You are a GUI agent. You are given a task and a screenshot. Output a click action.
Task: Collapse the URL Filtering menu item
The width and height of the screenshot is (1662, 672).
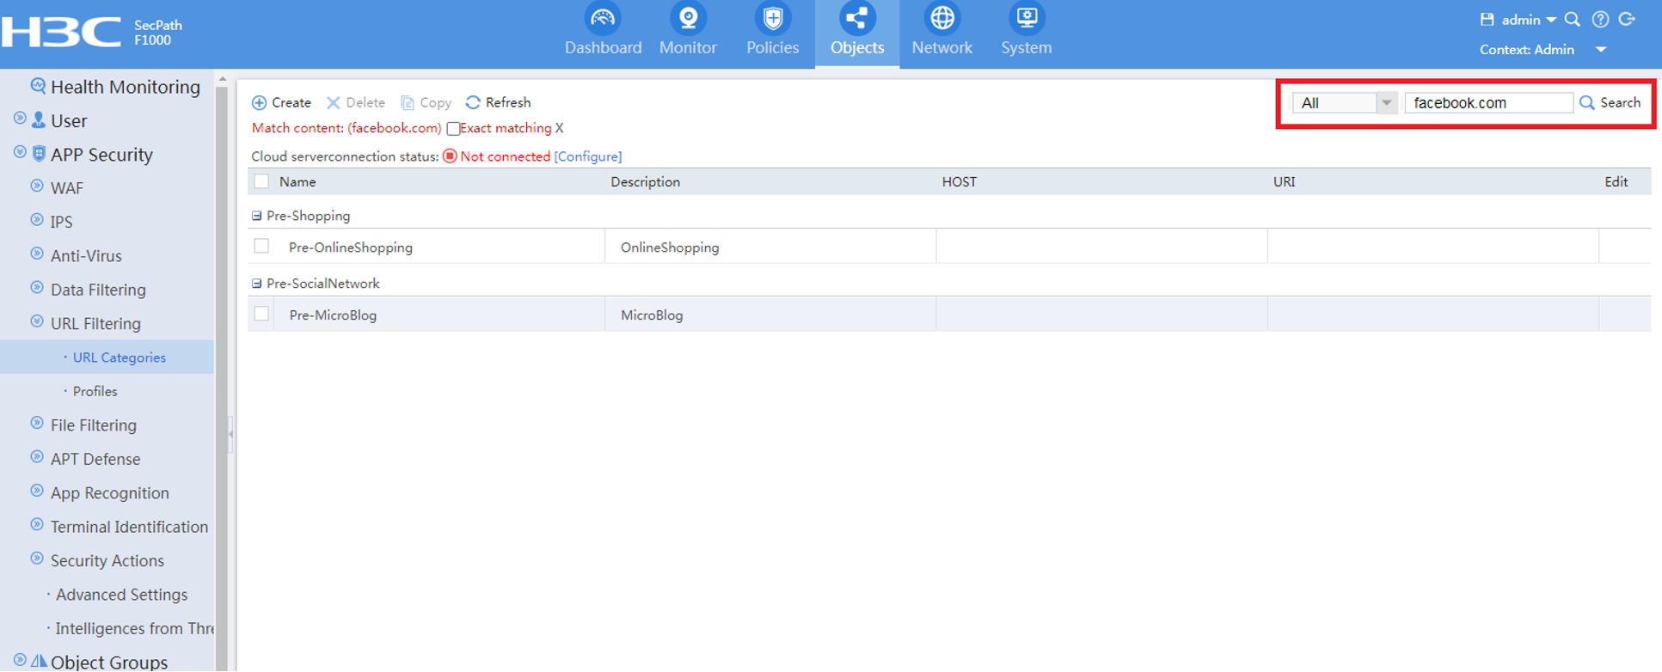coord(37,322)
